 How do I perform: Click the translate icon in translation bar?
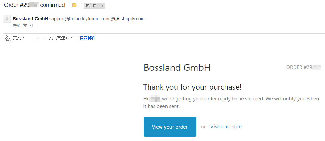[8, 38]
